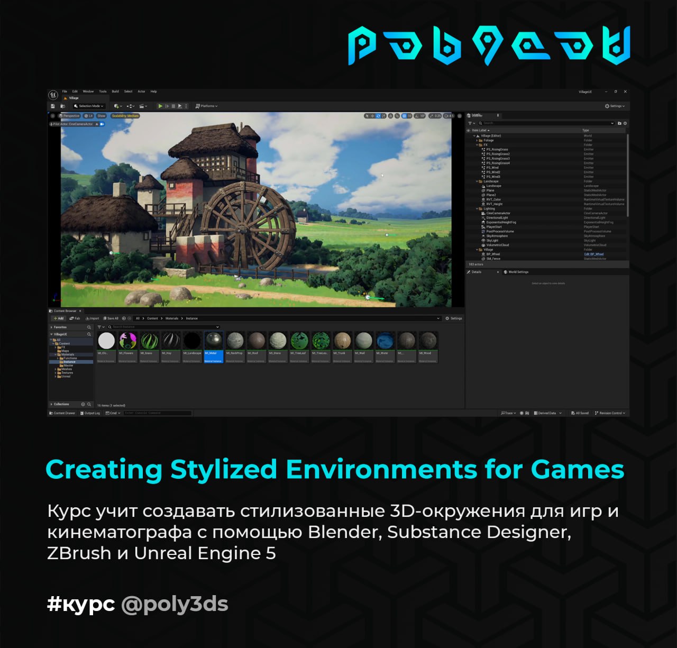Image resolution: width=677 pixels, height=648 pixels.
Task: Open the Content Browser filter icon
Action: click(101, 327)
